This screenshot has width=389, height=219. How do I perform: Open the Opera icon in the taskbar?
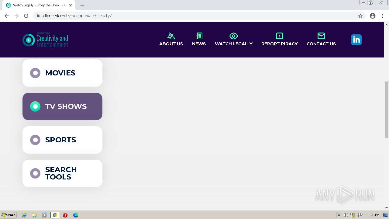[x=65, y=215]
